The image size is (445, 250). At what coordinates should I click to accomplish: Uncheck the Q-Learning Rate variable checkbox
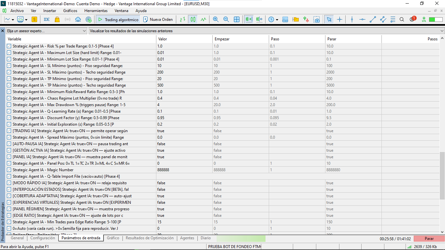point(9,111)
